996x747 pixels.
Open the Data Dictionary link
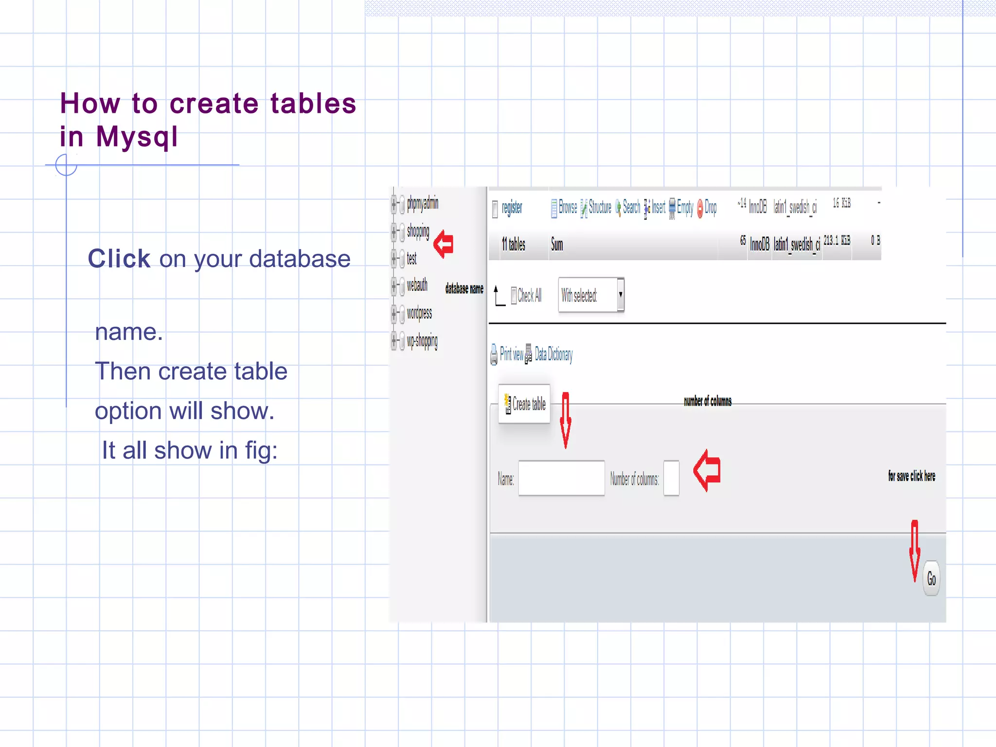click(554, 355)
